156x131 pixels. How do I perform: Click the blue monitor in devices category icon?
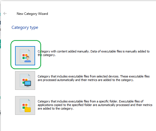pyautogui.click(x=28, y=84)
